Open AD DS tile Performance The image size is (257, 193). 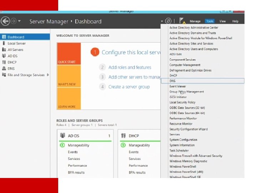click(77, 165)
